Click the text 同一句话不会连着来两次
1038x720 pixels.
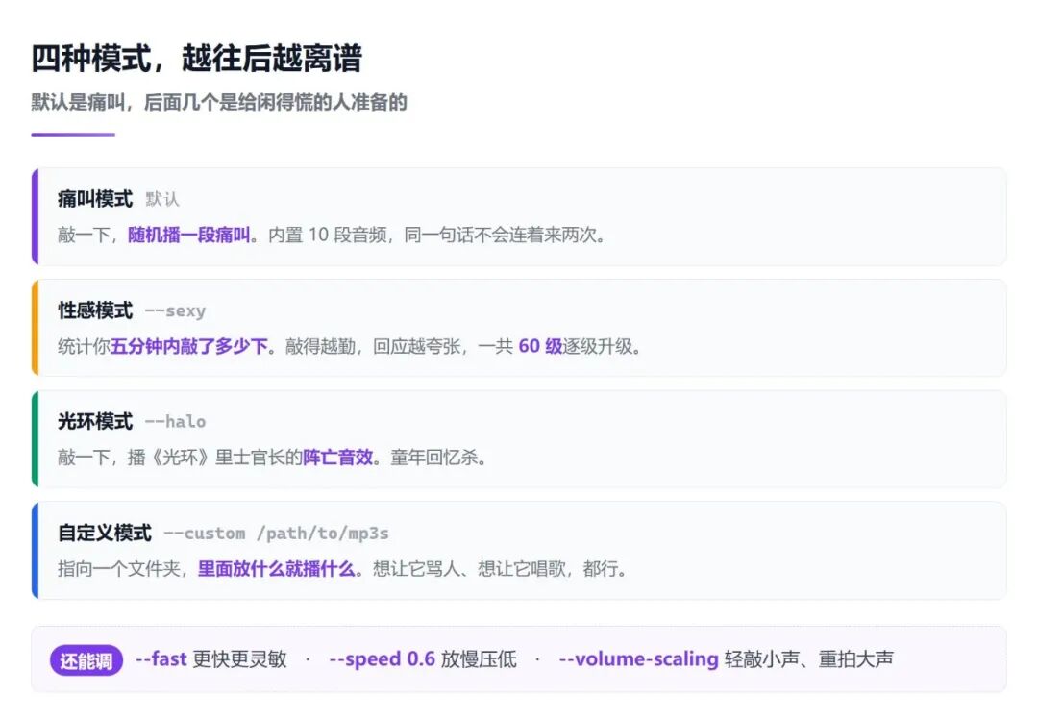tap(501, 236)
